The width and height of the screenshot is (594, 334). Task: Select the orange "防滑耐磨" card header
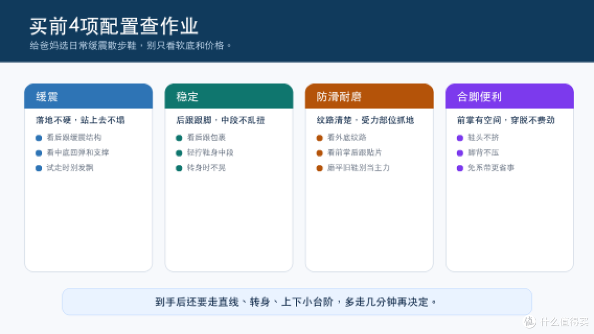pos(370,97)
